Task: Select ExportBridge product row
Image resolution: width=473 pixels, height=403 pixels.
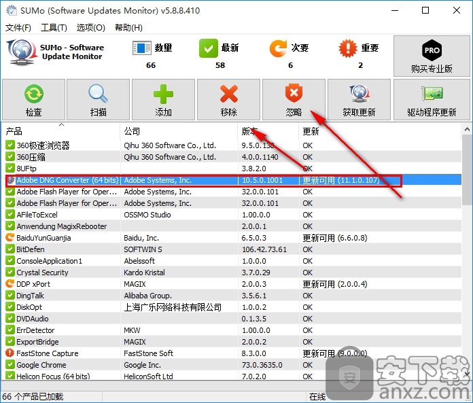Action: click(x=232, y=342)
